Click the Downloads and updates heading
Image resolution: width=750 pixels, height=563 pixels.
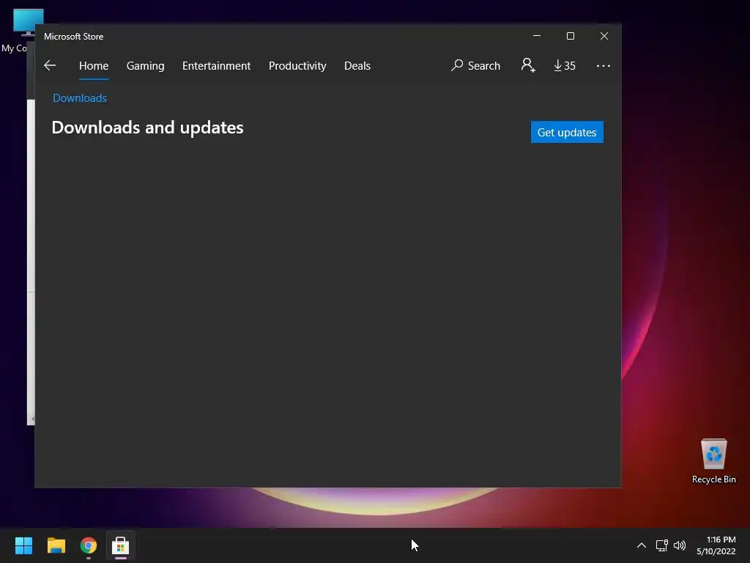147,128
